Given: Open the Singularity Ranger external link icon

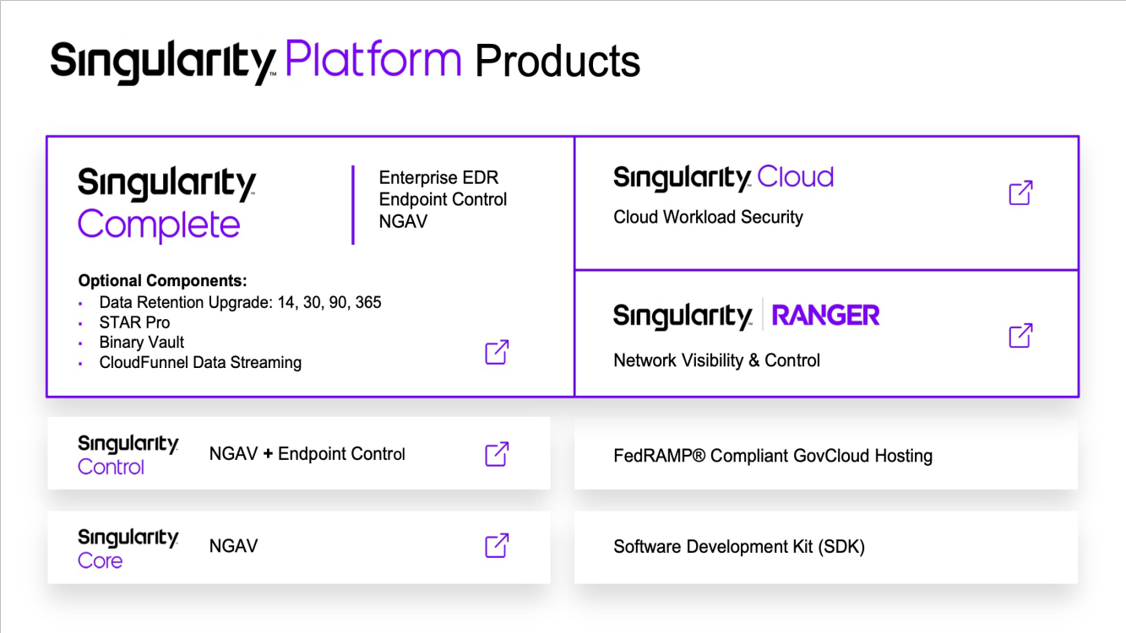Looking at the screenshot, I should (1020, 335).
